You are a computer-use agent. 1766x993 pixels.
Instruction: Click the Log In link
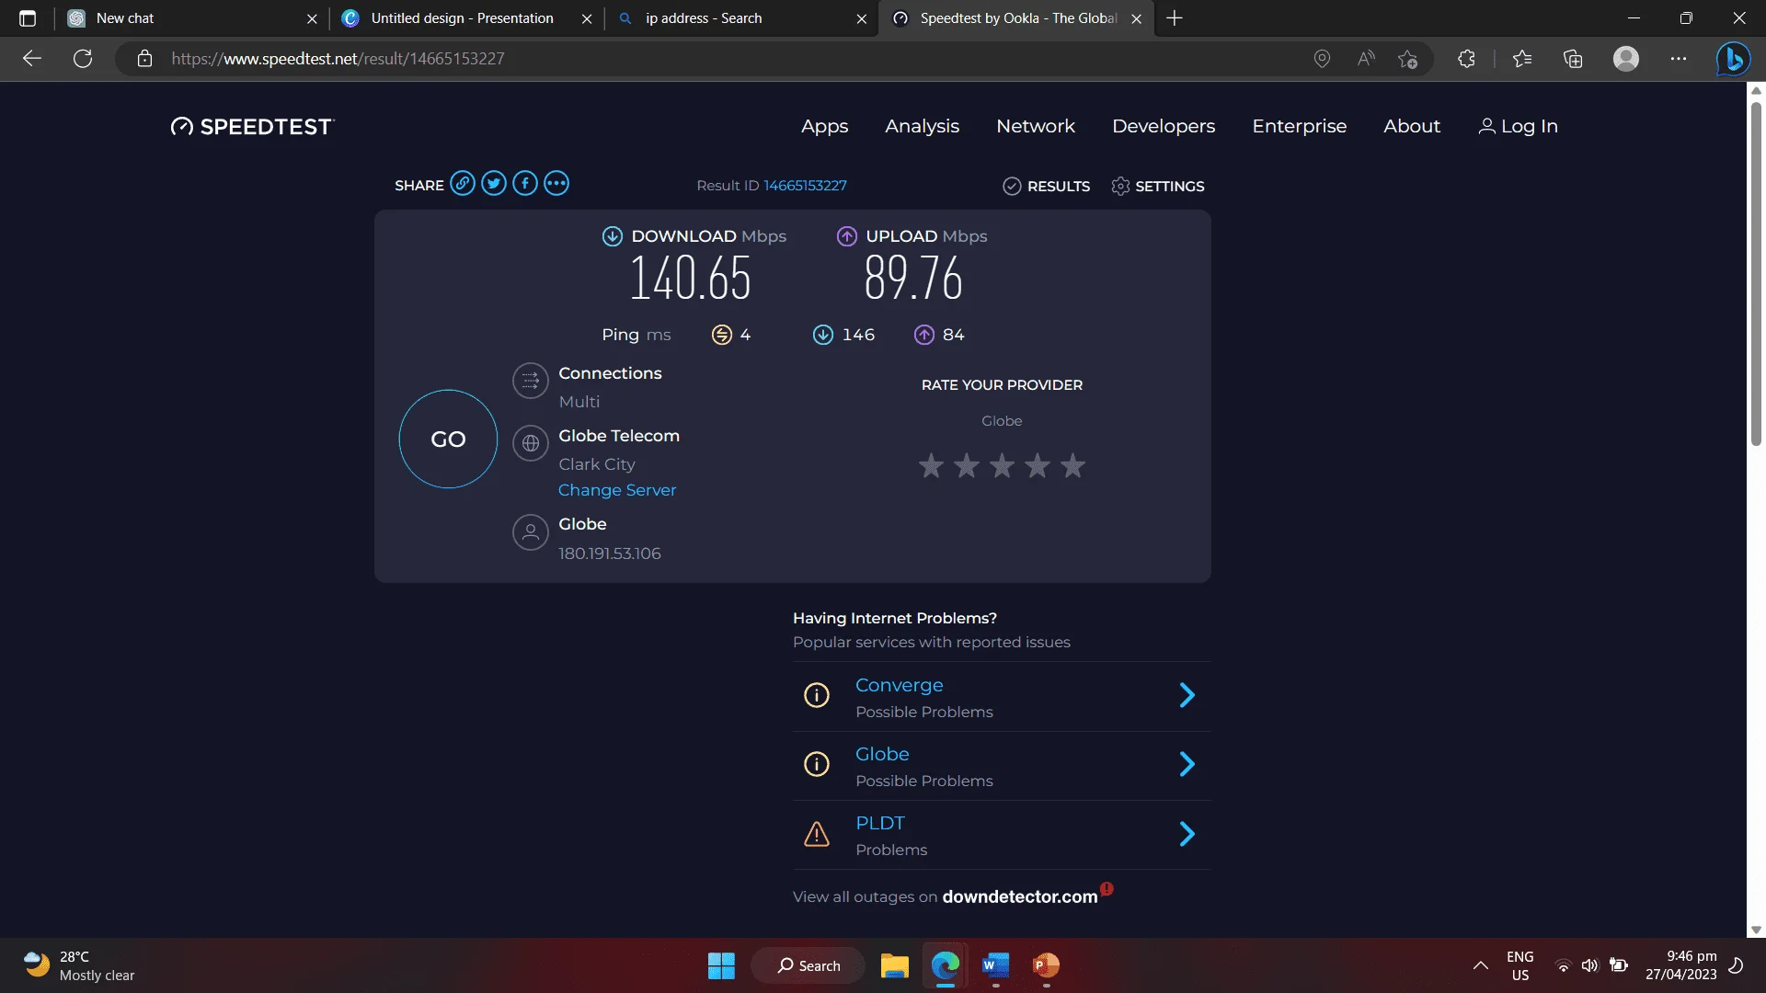coord(1518,127)
